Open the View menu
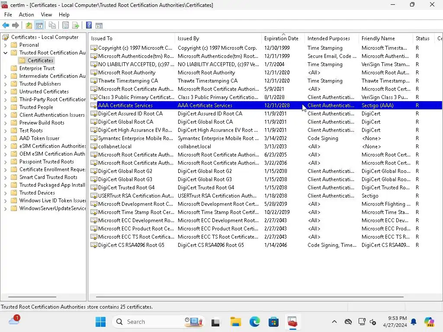Screen dimensions: 443x332 [x=46, y=15]
